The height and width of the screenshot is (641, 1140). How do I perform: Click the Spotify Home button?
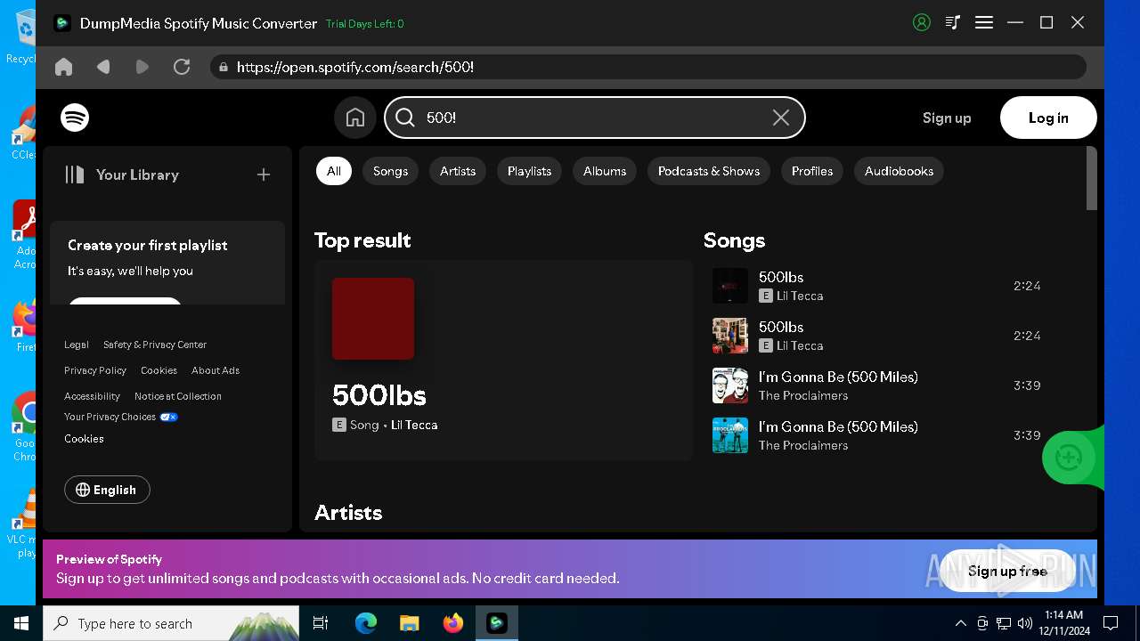pyautogui.click(x=355, y=118)
